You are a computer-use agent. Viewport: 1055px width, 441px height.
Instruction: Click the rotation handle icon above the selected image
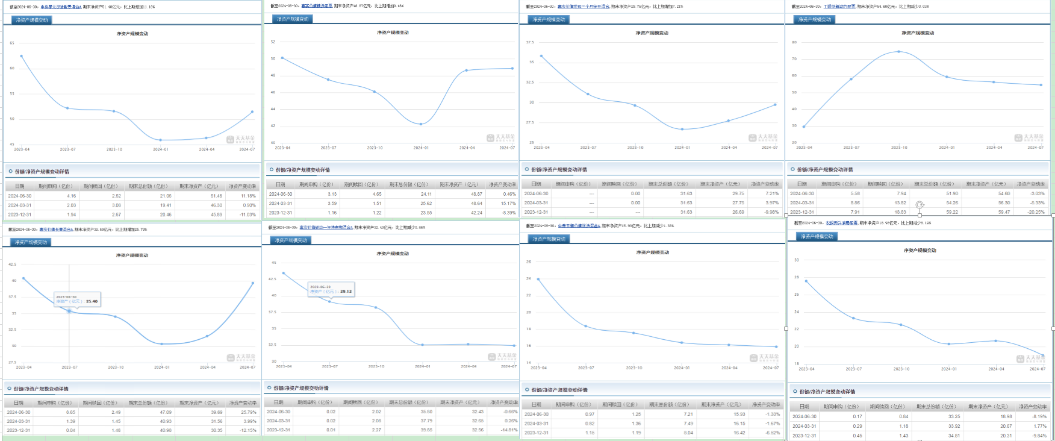pyautogui.click(x=920, y=205)
